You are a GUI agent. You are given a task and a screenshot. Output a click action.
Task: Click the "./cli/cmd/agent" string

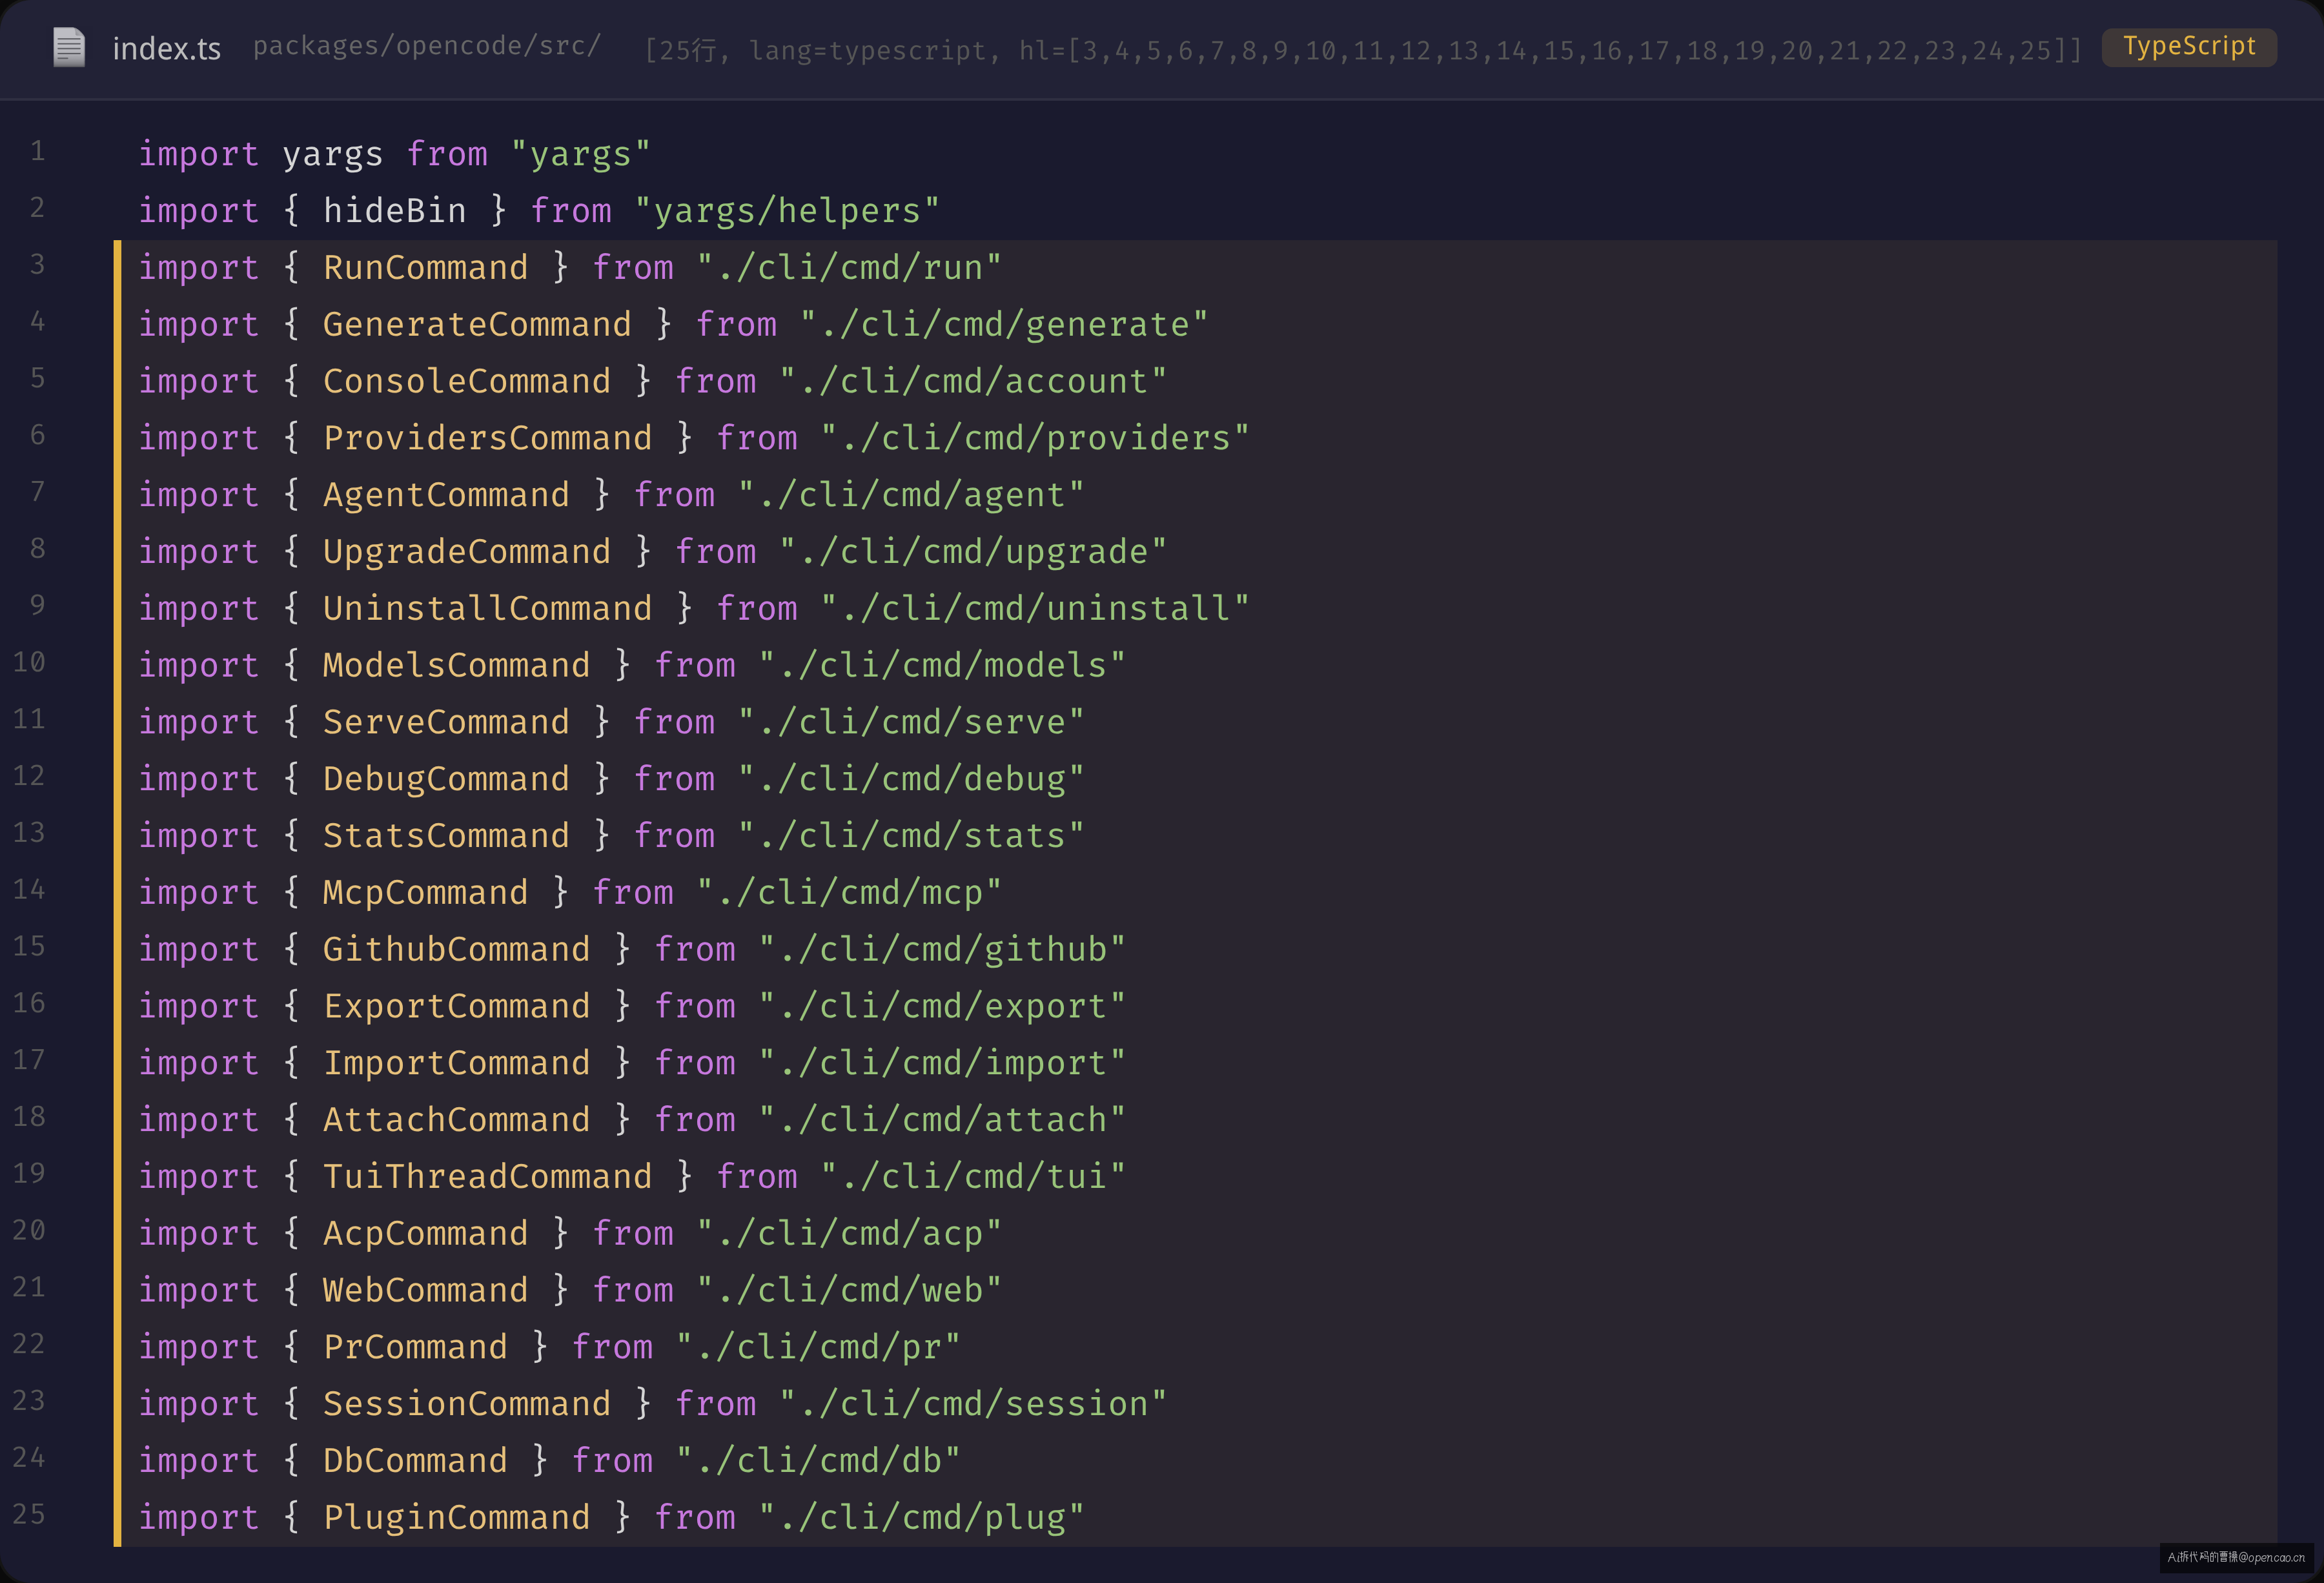pyautogui.click(x=911, y=495)
